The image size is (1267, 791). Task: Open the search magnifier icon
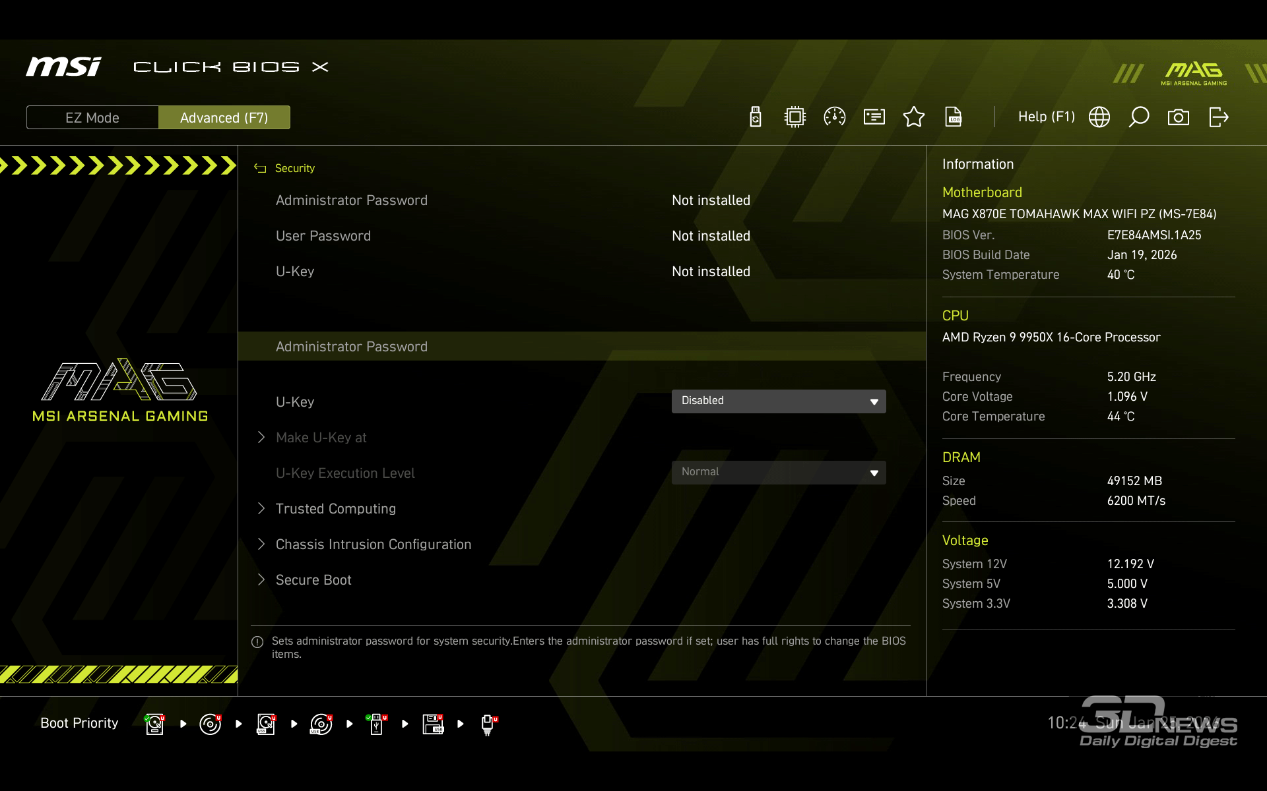pos(1139,117)
